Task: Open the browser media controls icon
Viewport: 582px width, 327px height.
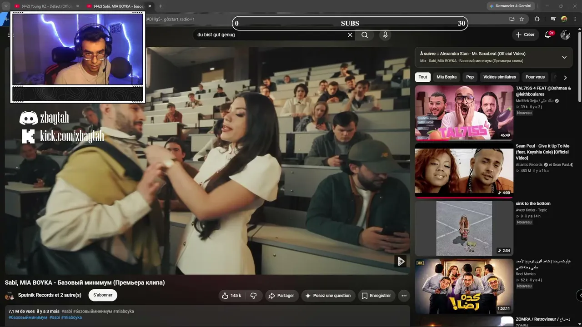Action: pyautogui.click(x=553, y=19)
